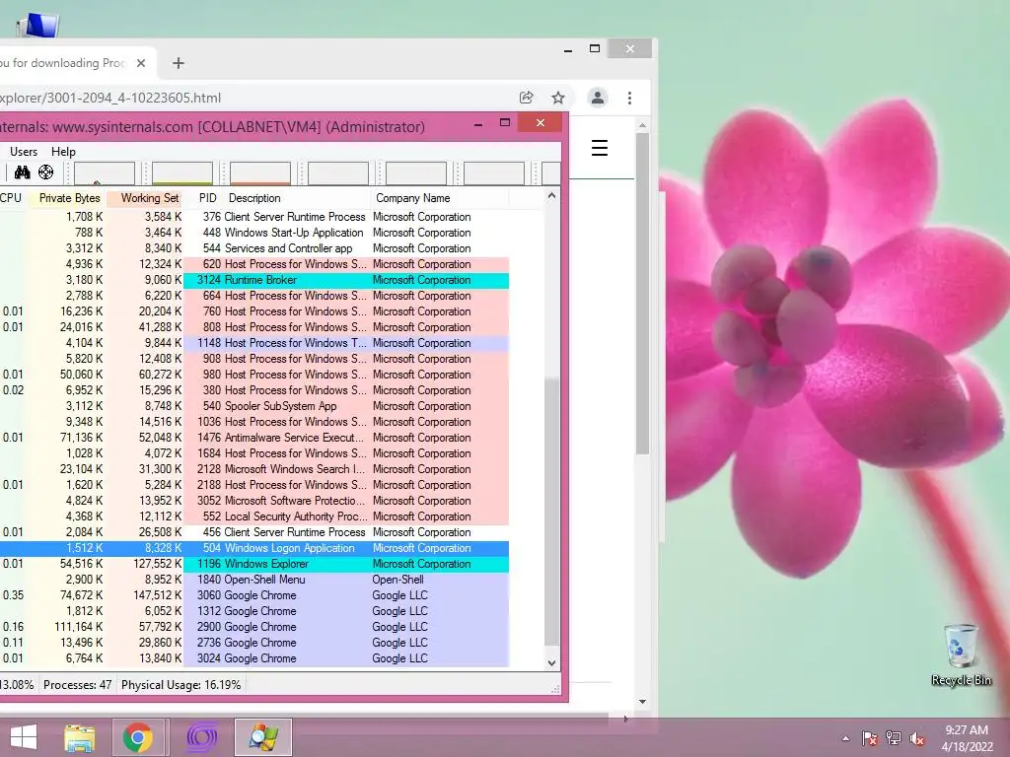Click desktop computer icon at top-left

(38, 26)
